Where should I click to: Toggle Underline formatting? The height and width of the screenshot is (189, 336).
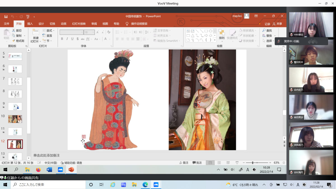(x=72, y=39)
